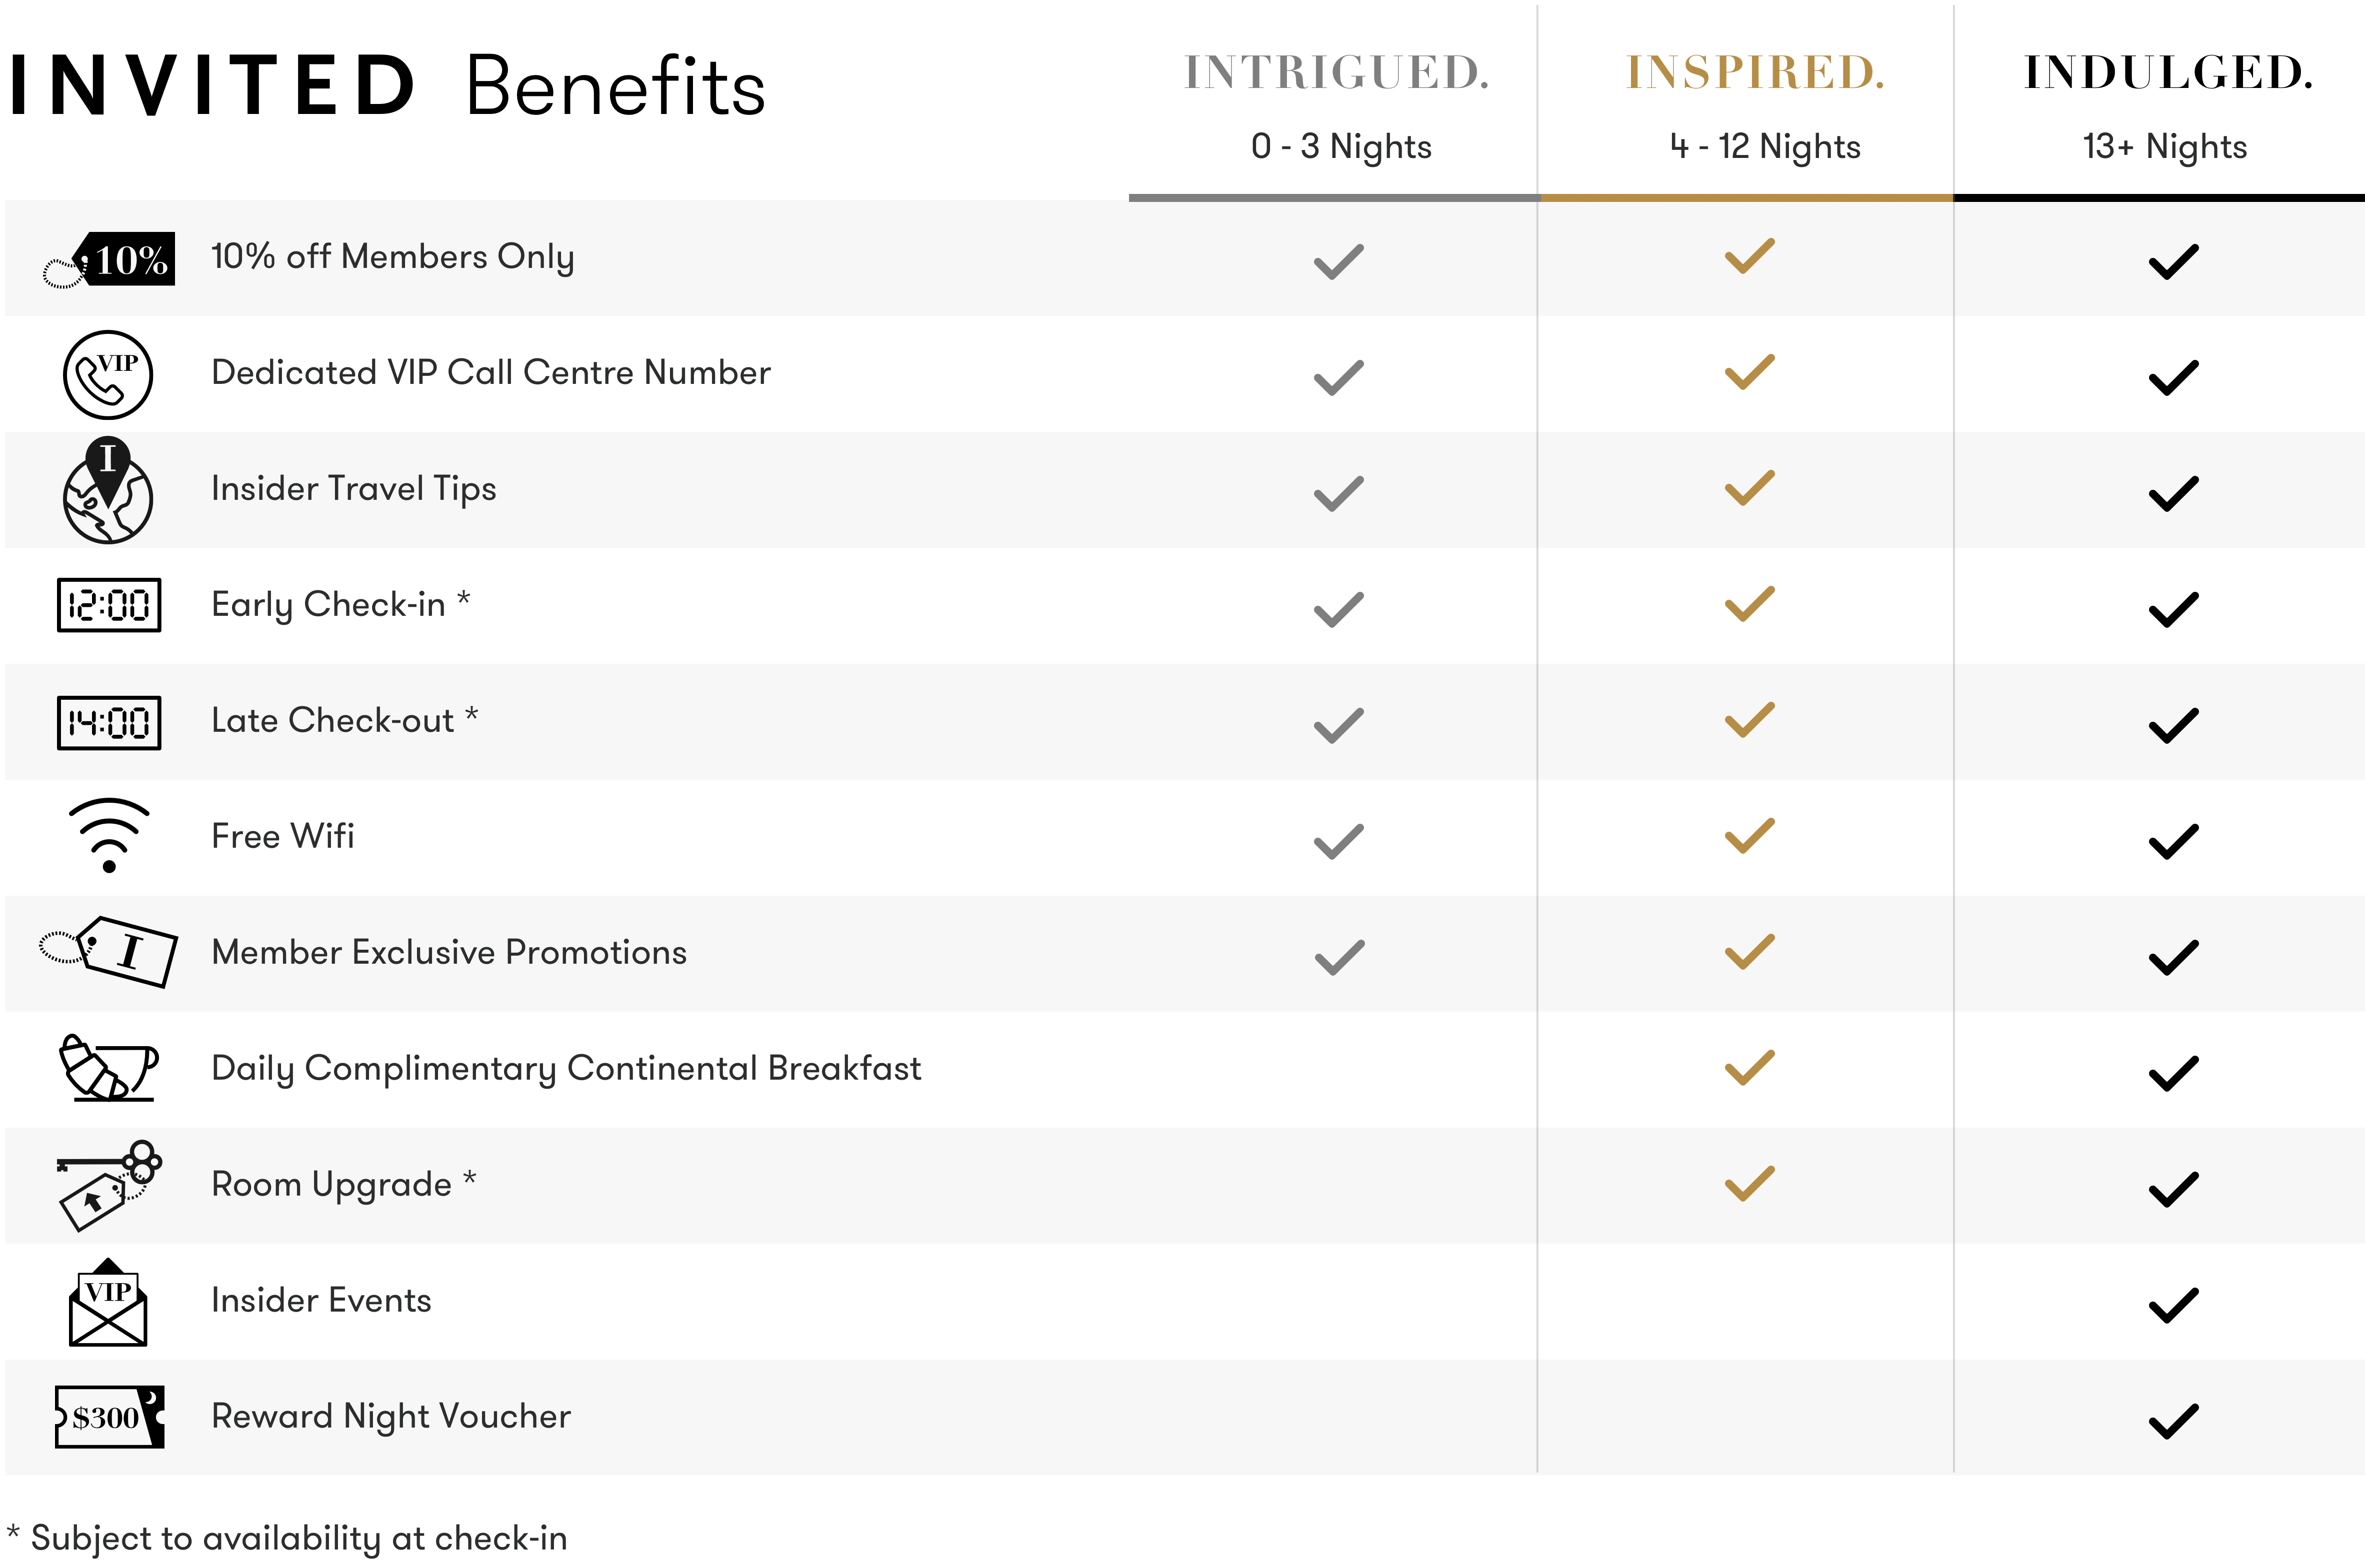The image size is (2365, 1568).
Task: Click the Indulged checkmark for Reward Night Voucher
Action: tap(2173, 1421)
